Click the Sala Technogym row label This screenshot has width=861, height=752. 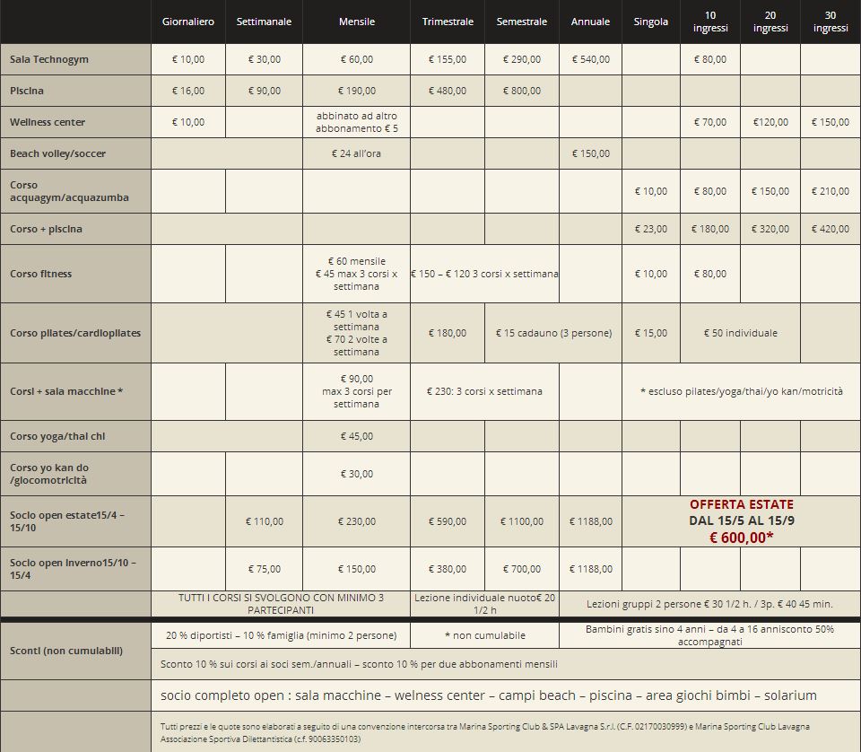tap(49, 59)
